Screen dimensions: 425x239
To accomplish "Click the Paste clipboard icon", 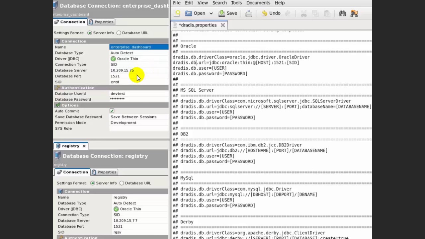I will pyautogui.click(x=327, y=13).
